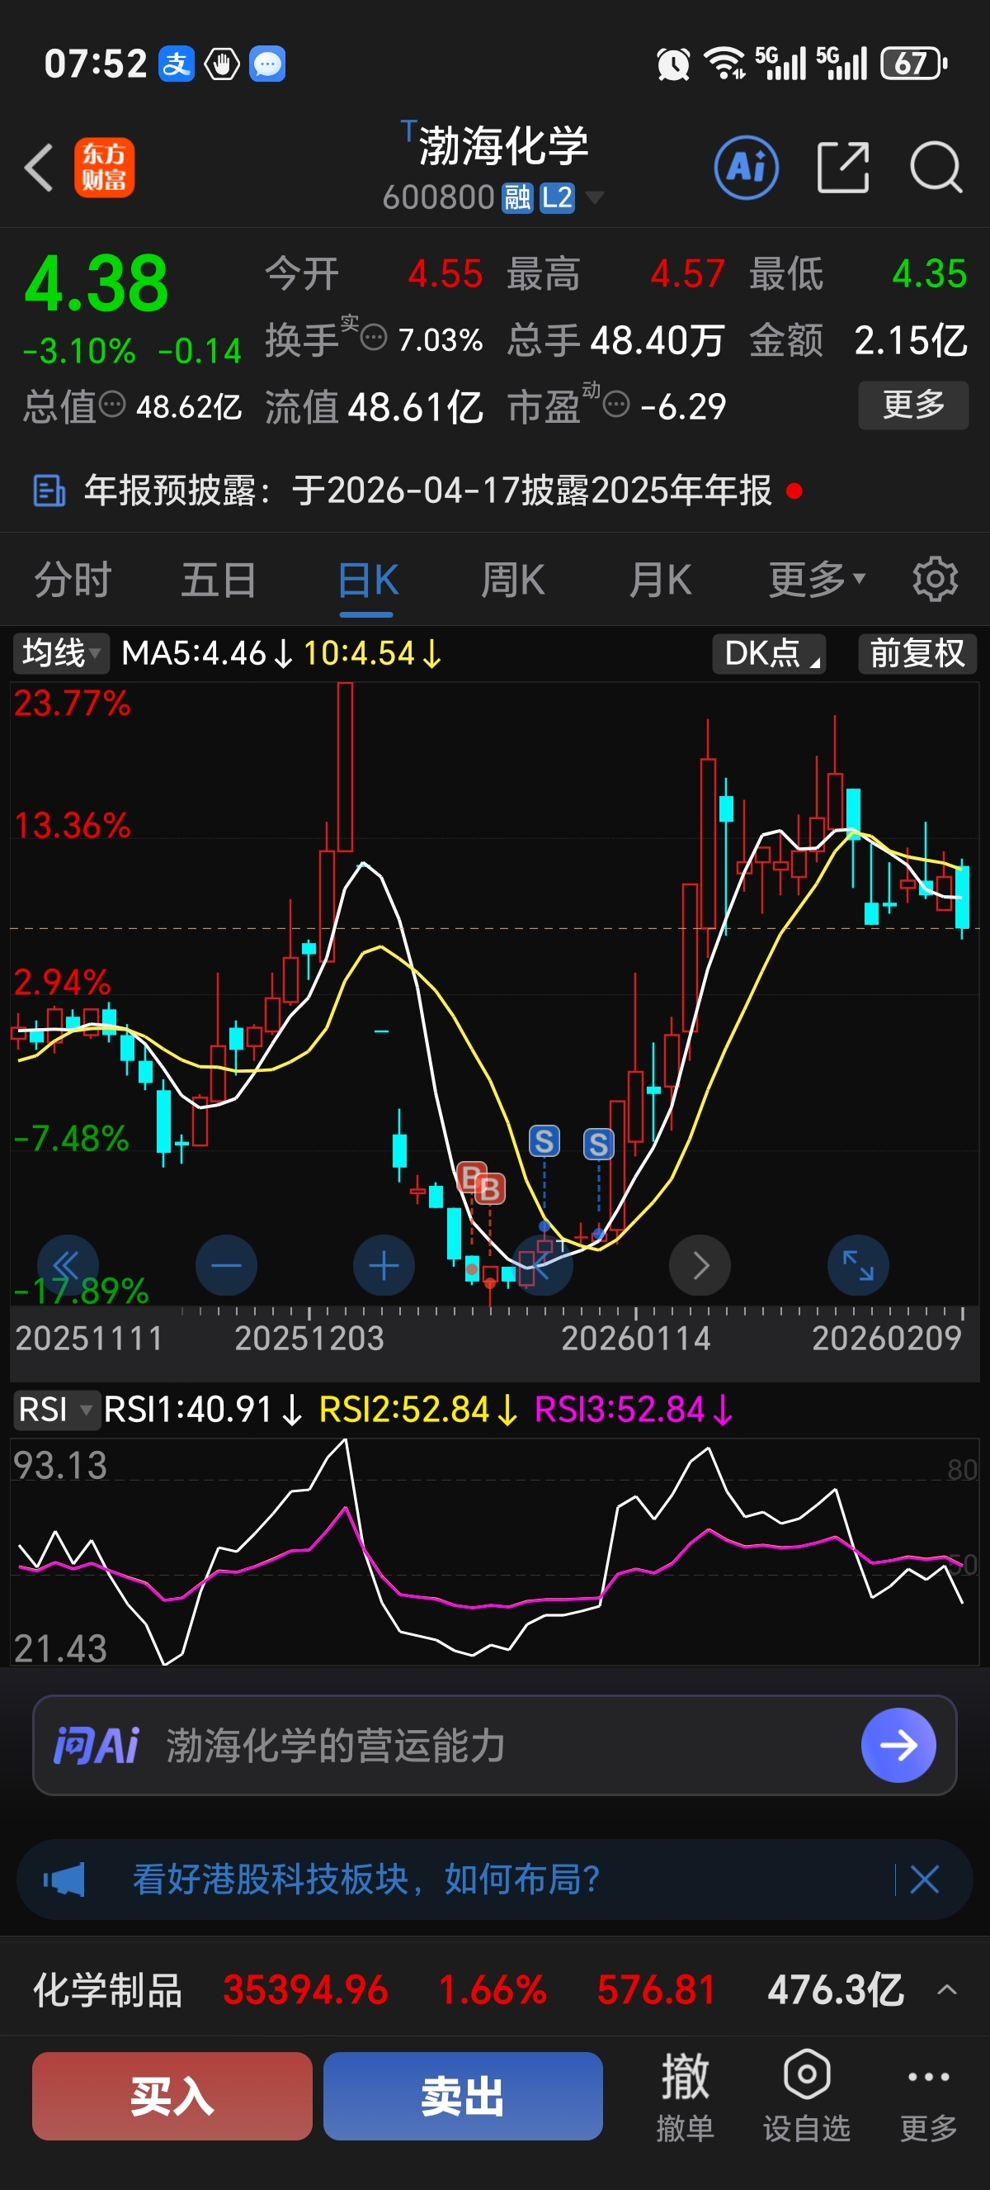Tap the megaphone announcement icon
This screenshot has width=990, height=2190.
pyautogui.click(x=64, y=1879)
